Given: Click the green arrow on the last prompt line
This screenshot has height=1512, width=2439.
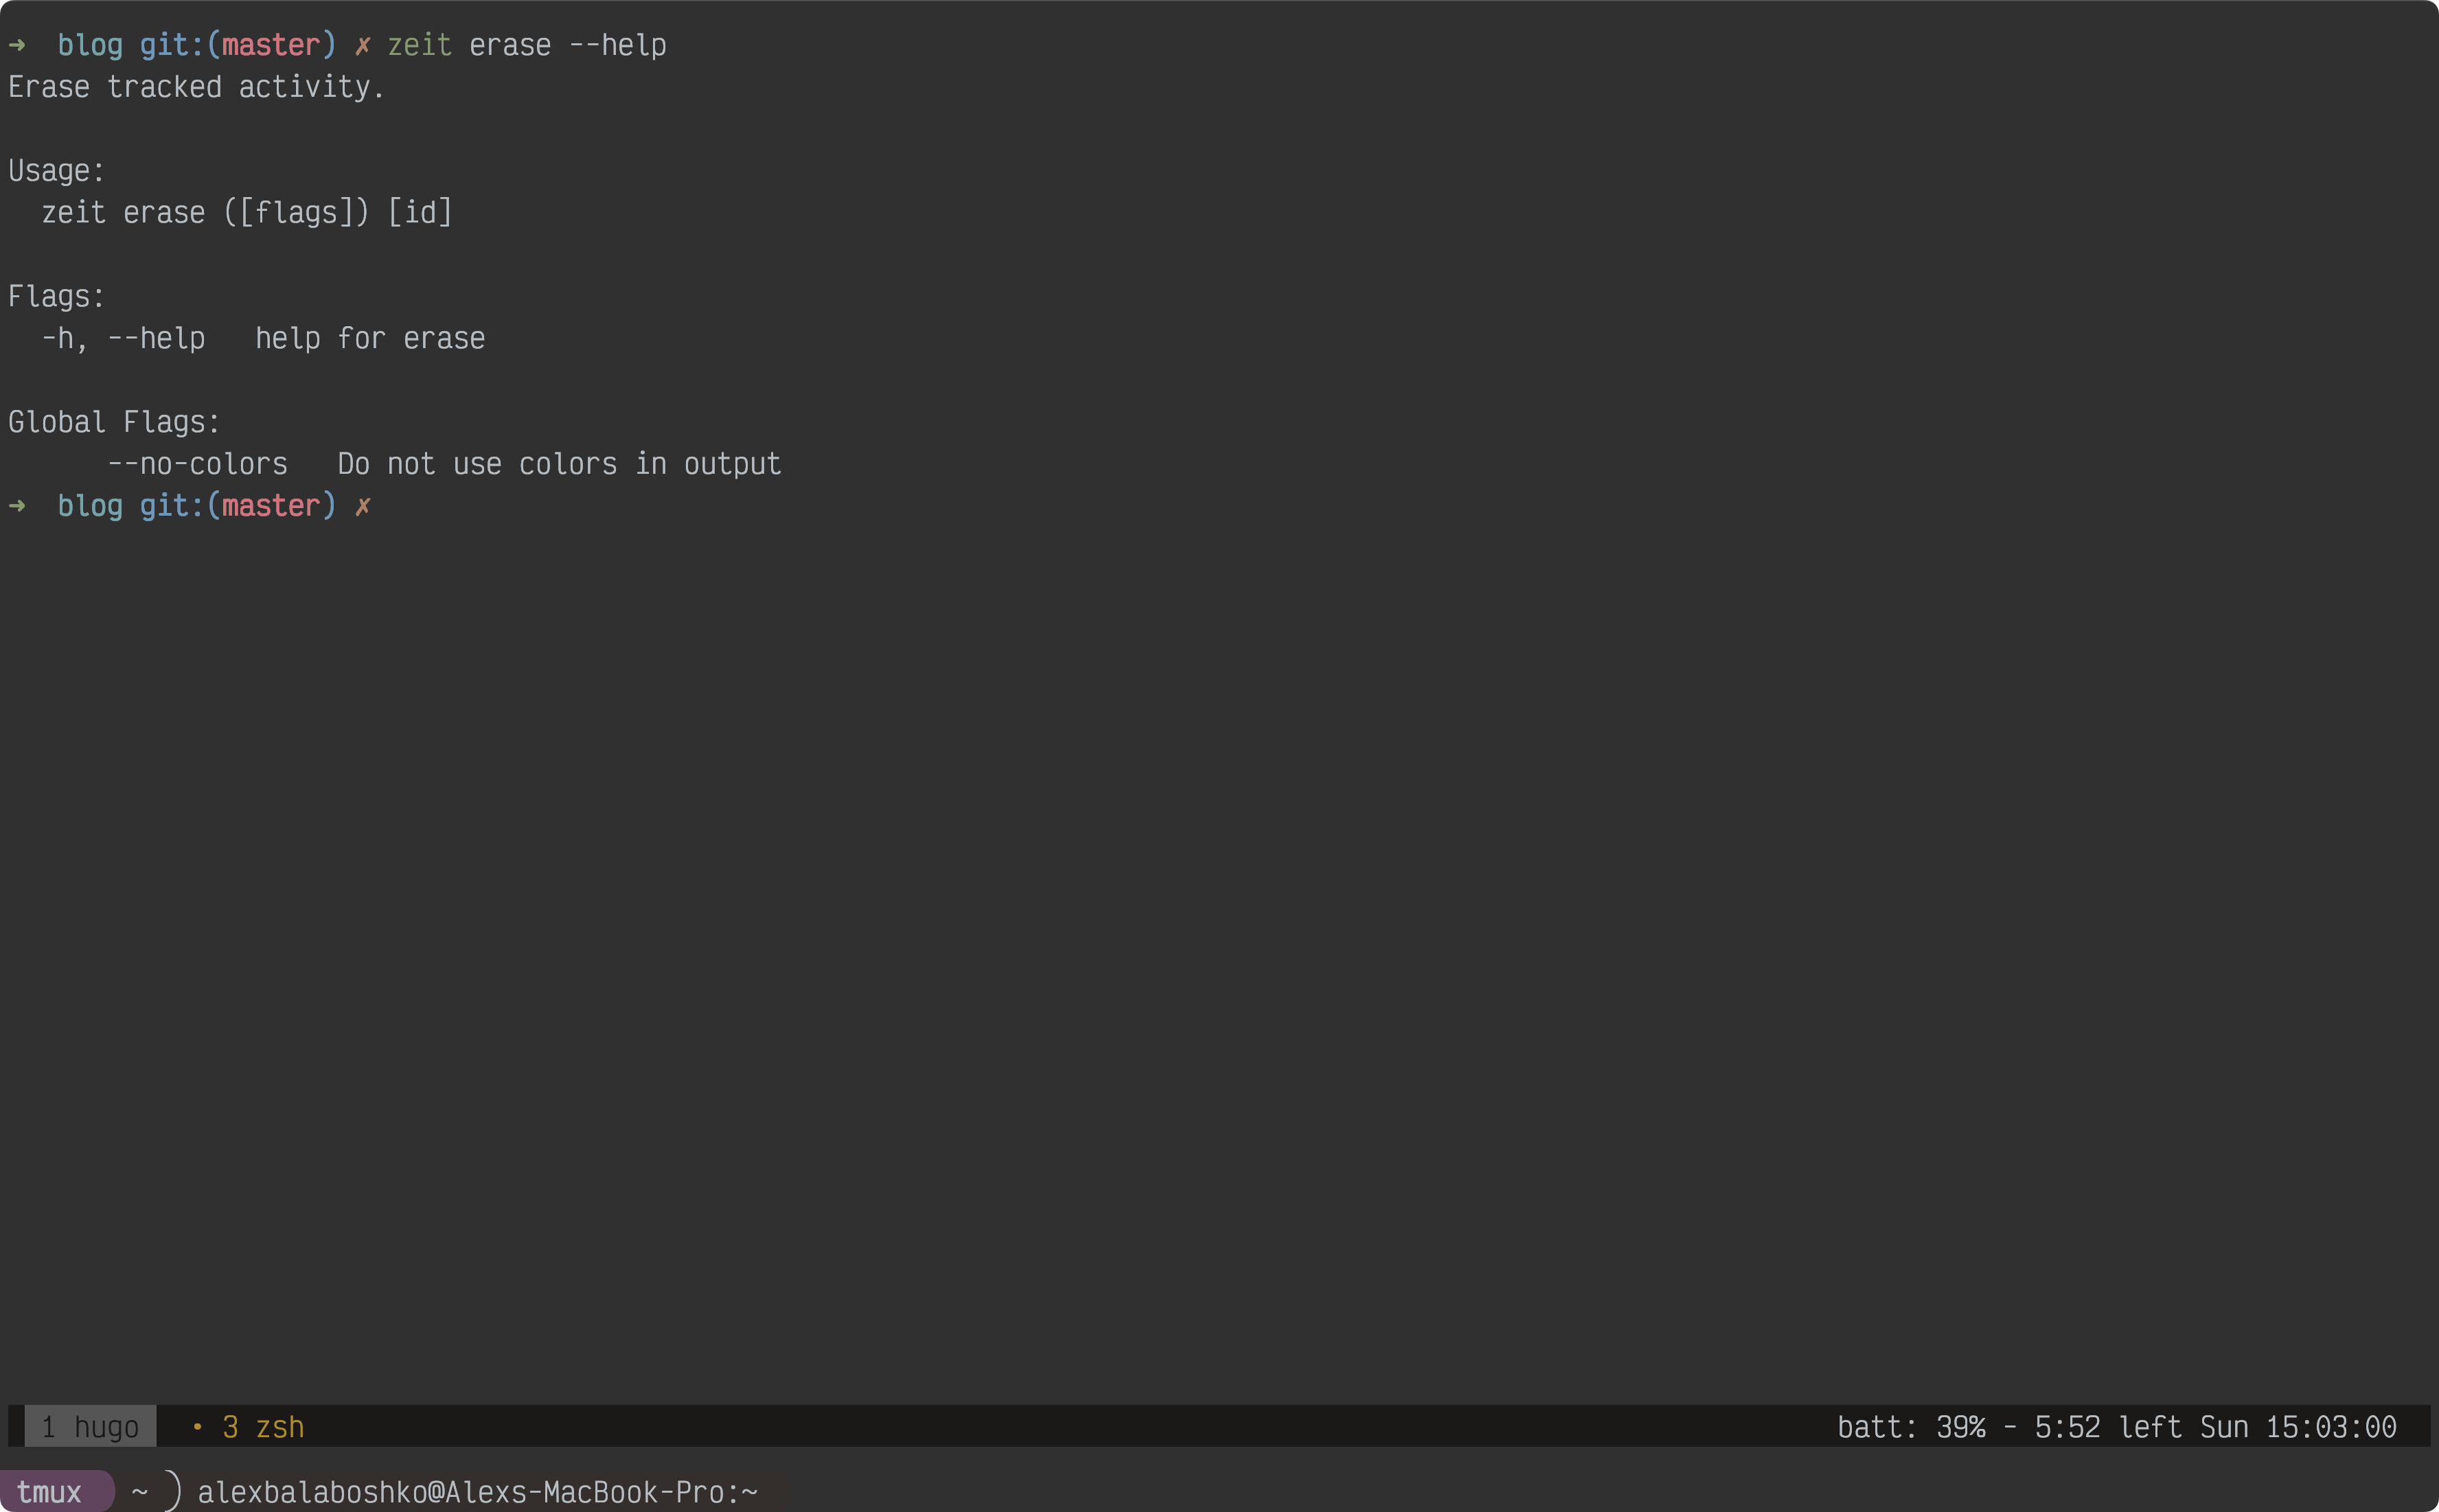Looking at the screenshot, I should (x=17, y=506).
